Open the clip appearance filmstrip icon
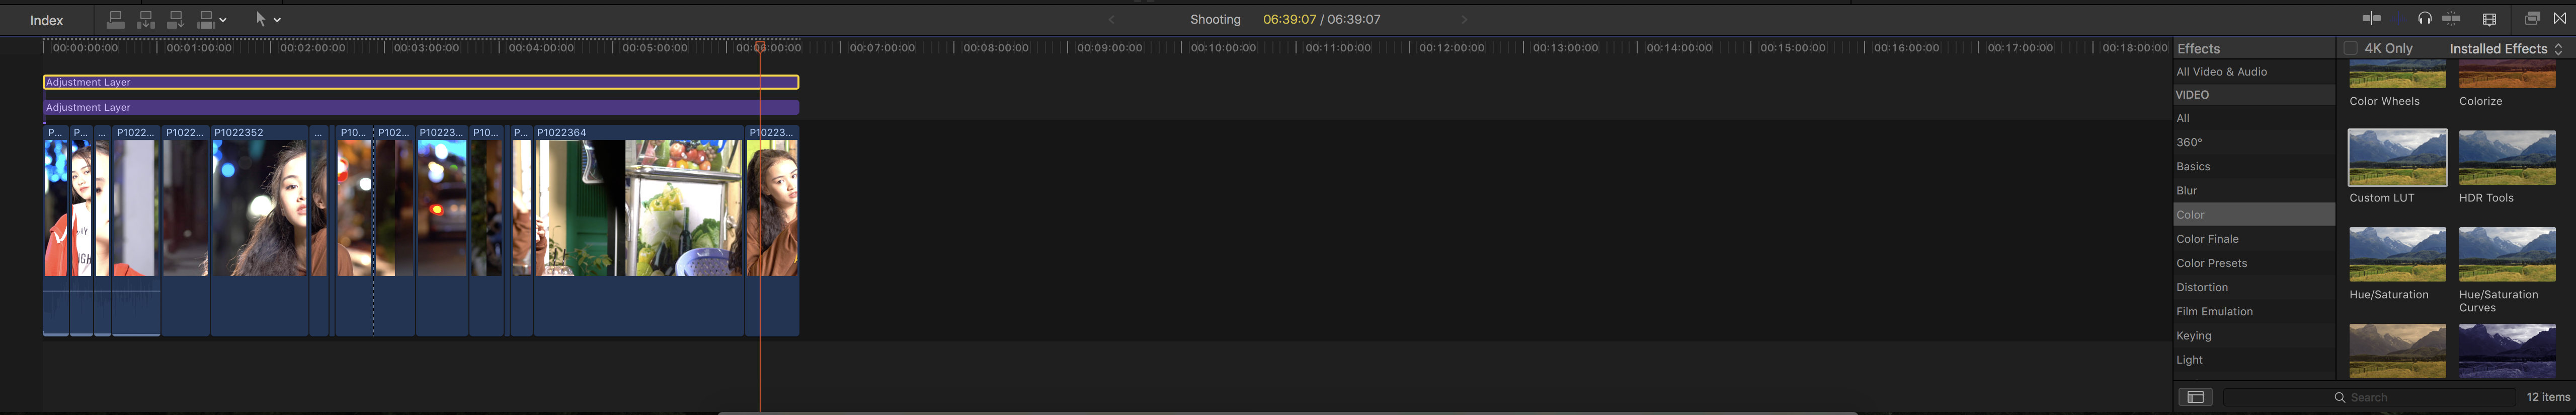Viewport: 2576px width, 415px height. [2489, 19]
